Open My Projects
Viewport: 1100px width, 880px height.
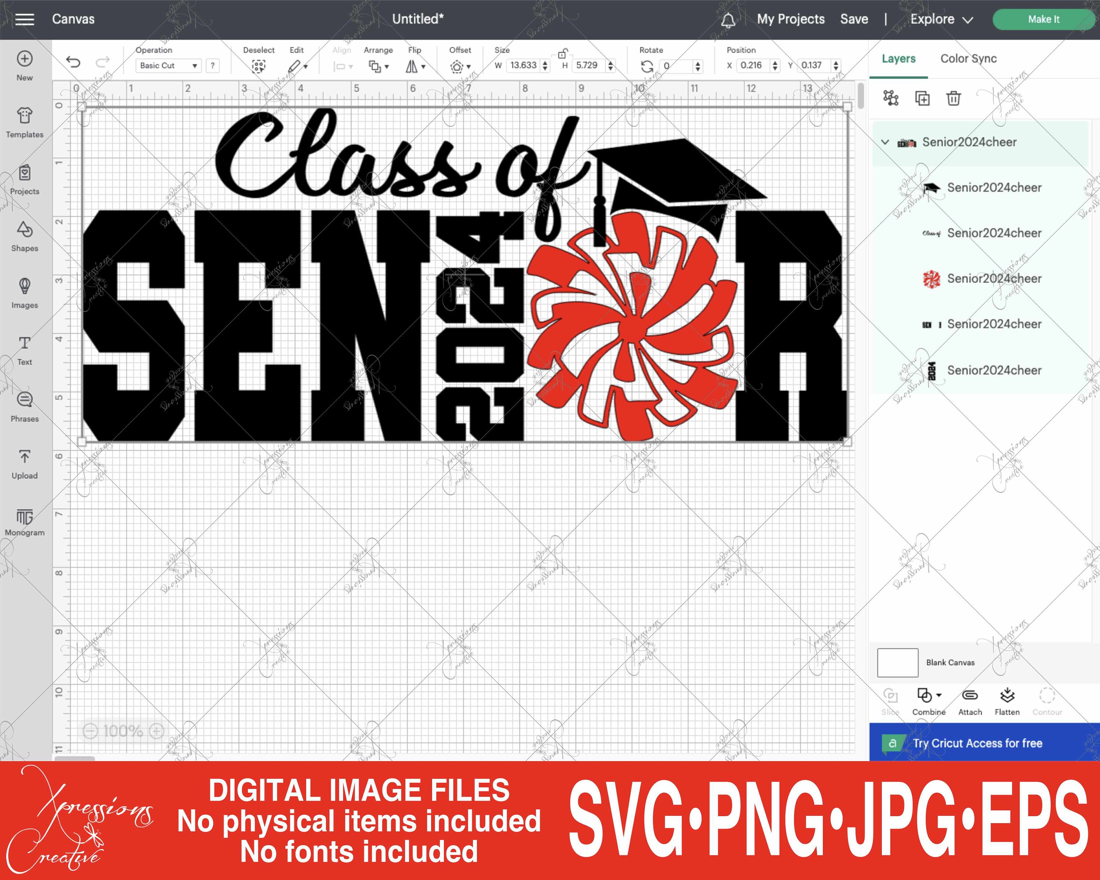click(790, 19)
